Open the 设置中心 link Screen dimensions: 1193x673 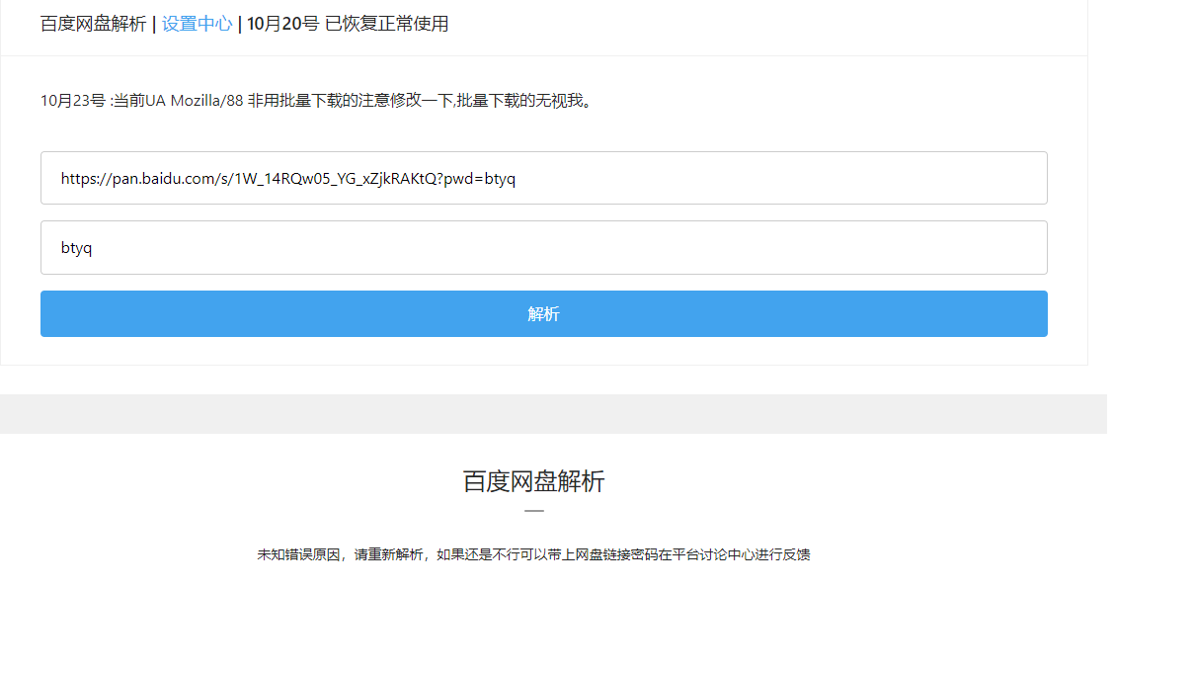[198, 24]
